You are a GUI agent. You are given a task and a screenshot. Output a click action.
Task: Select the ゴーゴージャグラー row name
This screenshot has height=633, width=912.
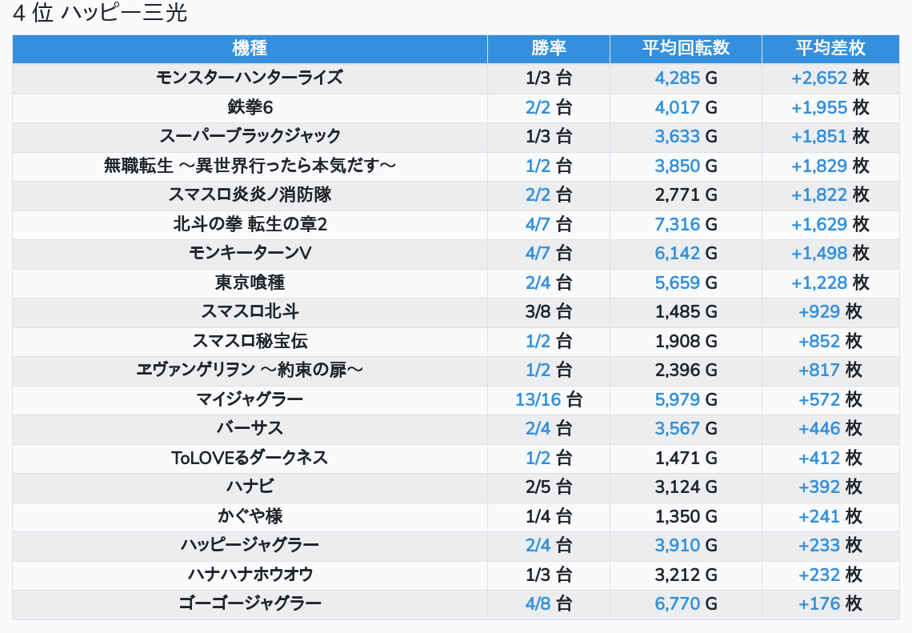[x=250, y=603]
